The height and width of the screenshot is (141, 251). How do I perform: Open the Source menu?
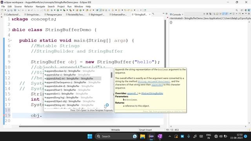tap(18, 6)
